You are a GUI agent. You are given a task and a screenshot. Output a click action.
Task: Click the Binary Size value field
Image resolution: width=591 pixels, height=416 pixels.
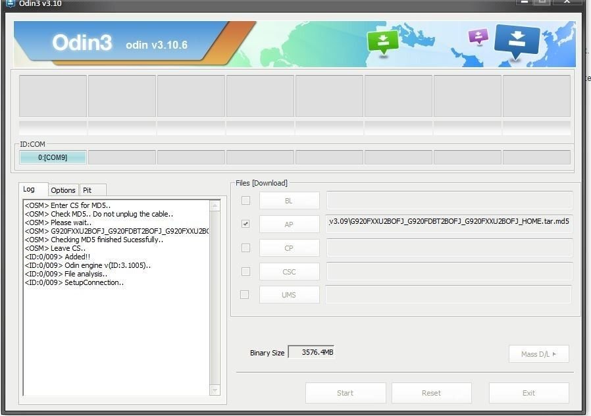[311, 352]
